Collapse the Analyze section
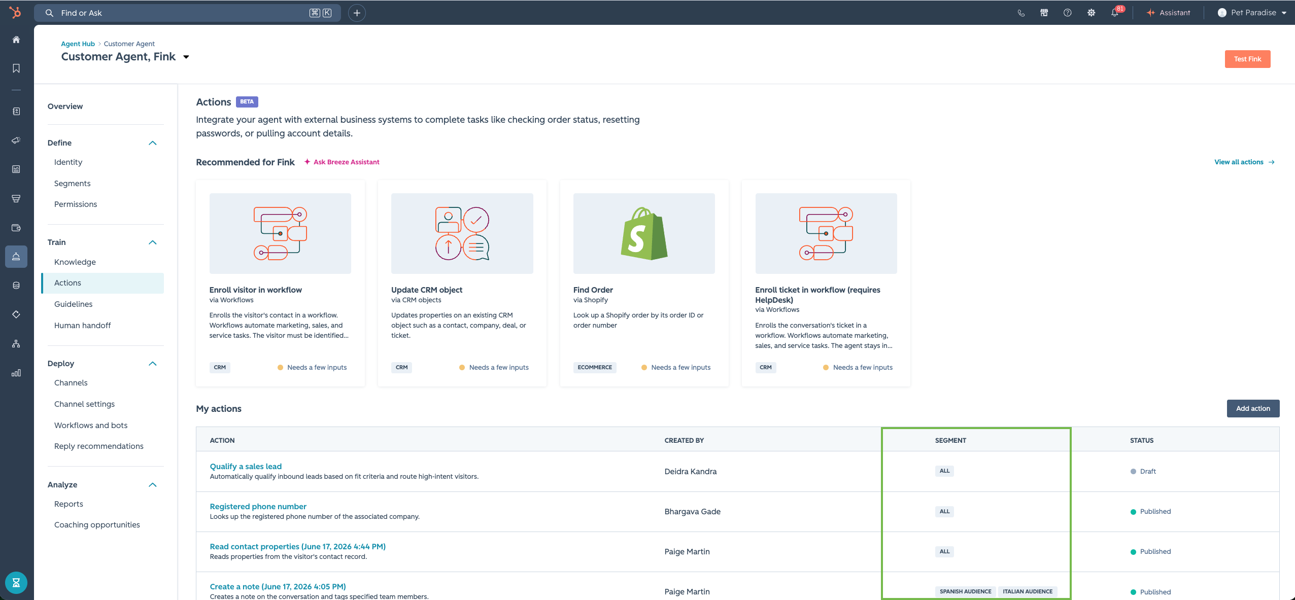1295x600 pixels. click(x=153, y=485)
